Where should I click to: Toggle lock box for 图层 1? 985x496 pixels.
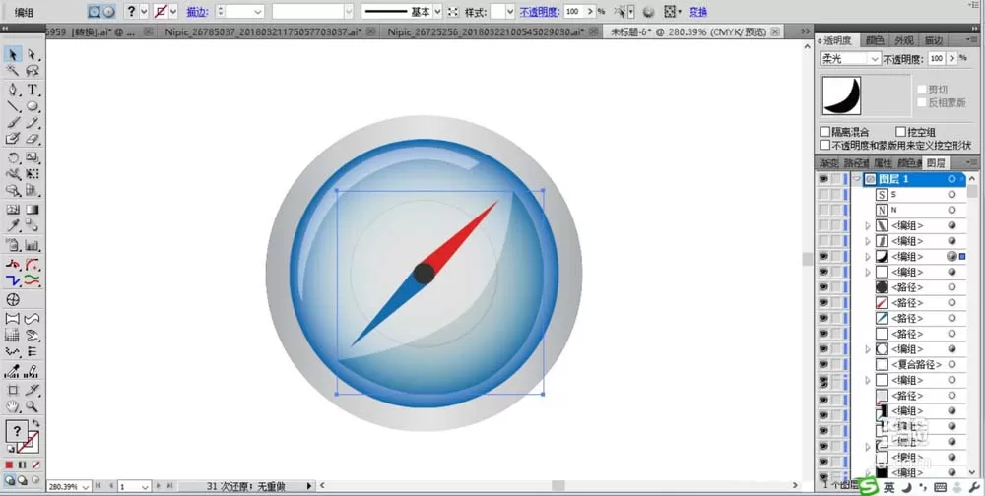836,179
